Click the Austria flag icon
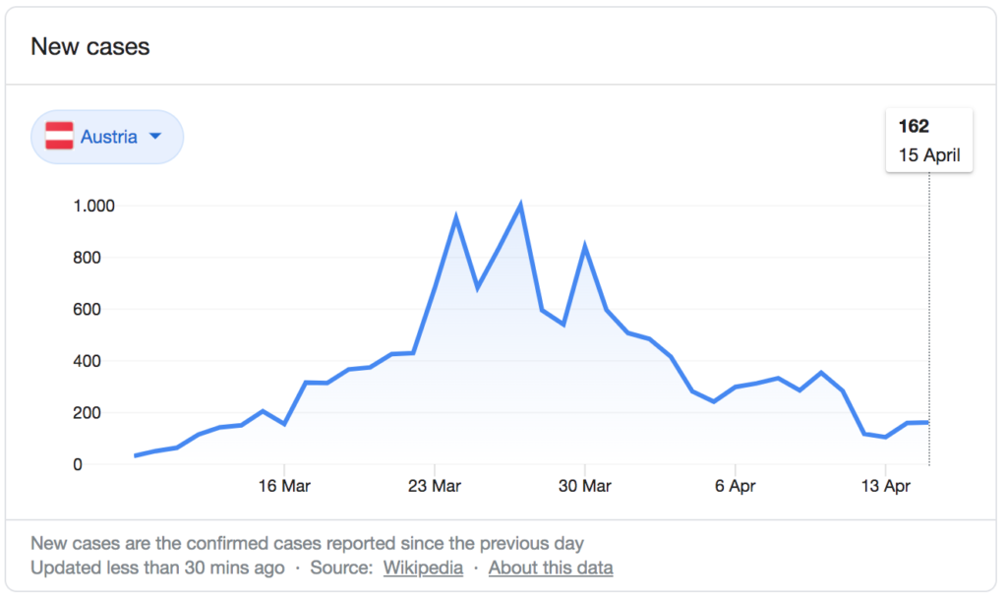This screenshot has height=599, width=1007. coord(61,137)
